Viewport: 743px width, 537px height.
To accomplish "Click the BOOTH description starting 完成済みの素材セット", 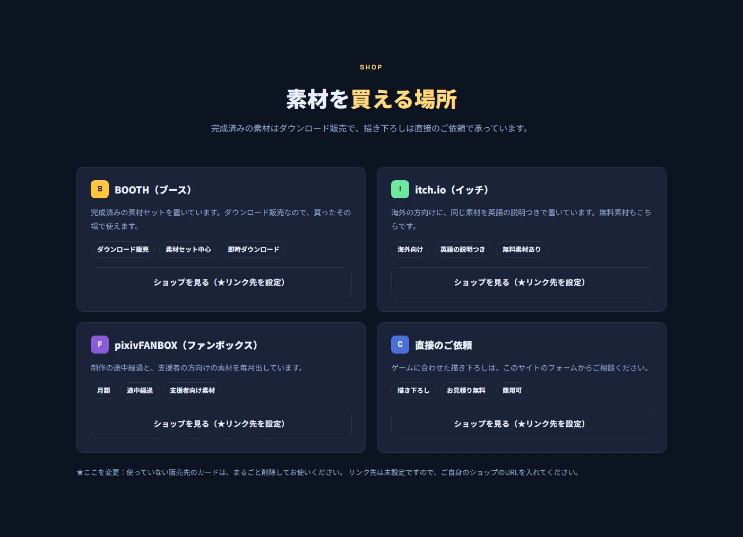I will pyautogui.click(x=221, y=219).
